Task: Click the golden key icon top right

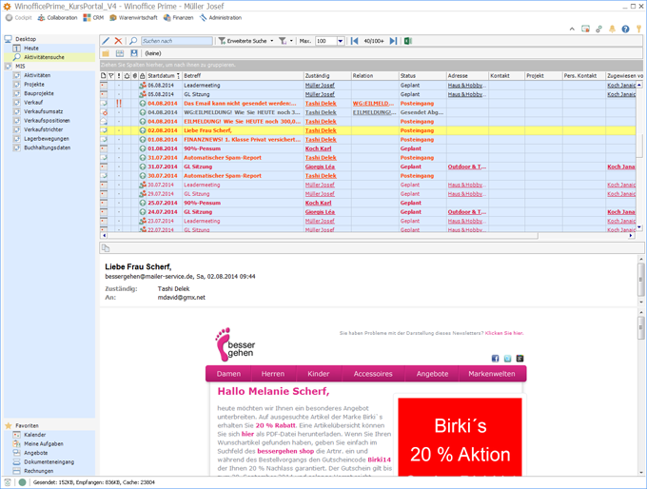Action: click(638, 29)
